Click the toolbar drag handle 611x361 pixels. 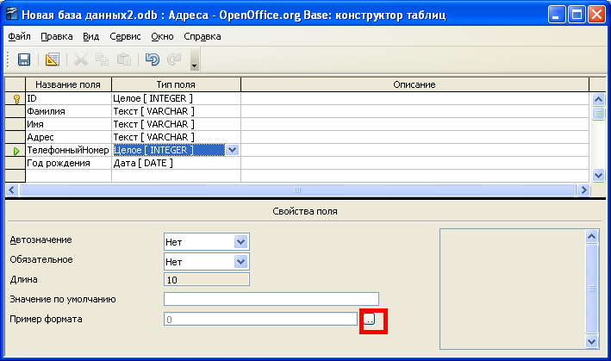point(8,59)
